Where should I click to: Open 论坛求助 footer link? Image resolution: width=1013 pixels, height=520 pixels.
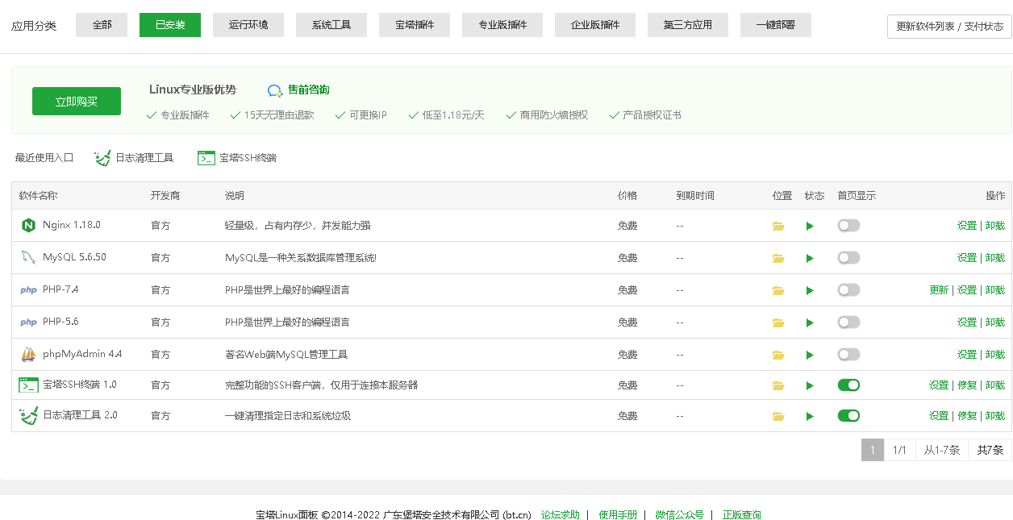[x=561, y=515]
